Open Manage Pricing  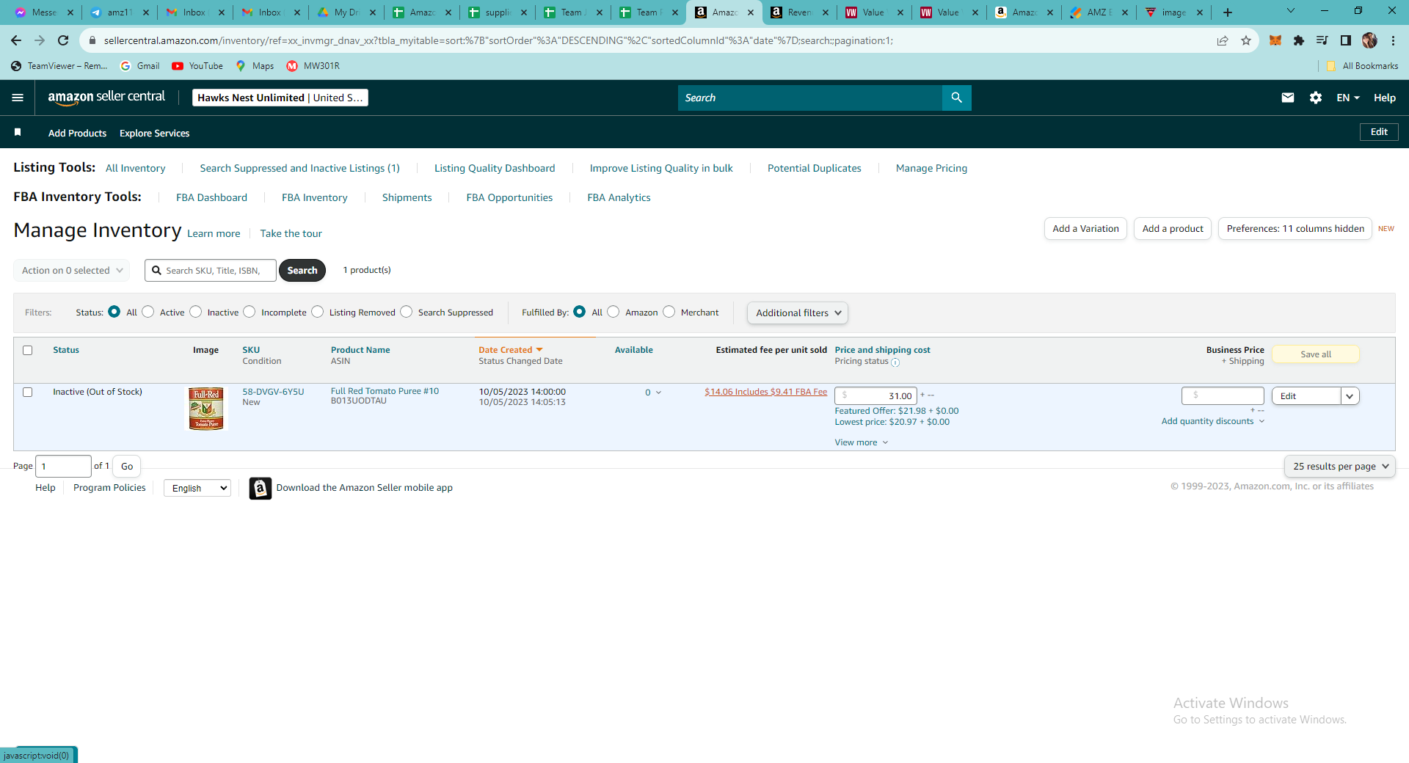tap(931, 168)
